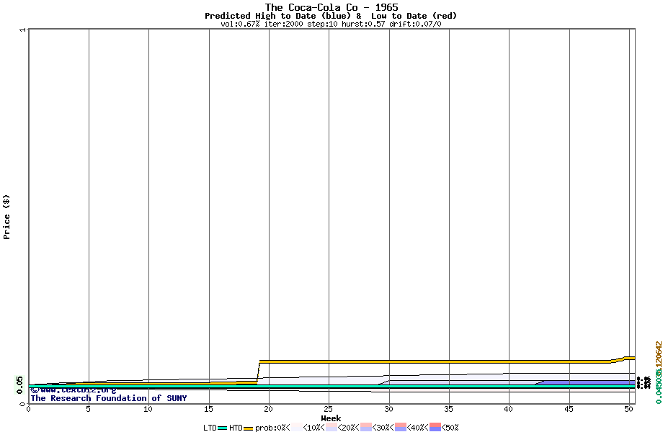The width and height of the screenshot is (663, 432).
Task: Click the y-axis tick label '1'
Action: 22,30
